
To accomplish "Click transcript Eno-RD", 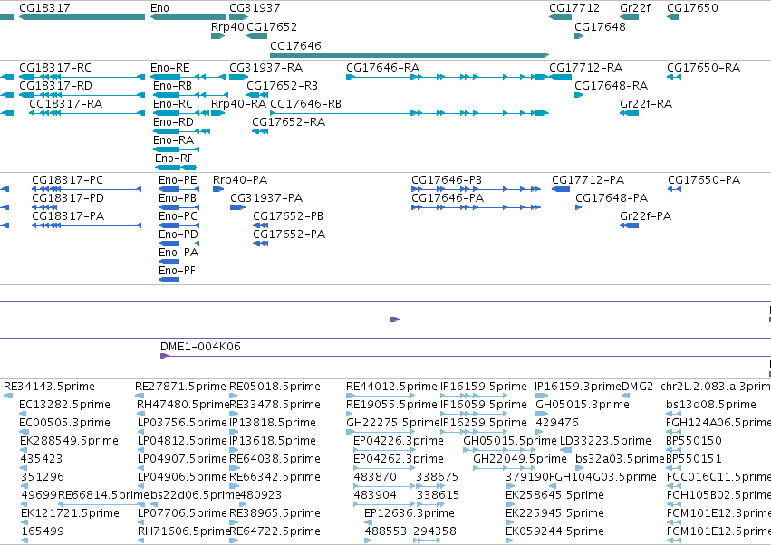I will coord(174,122).
